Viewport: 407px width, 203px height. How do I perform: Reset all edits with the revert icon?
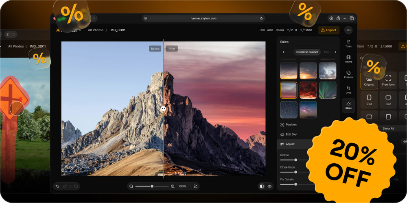76,186
